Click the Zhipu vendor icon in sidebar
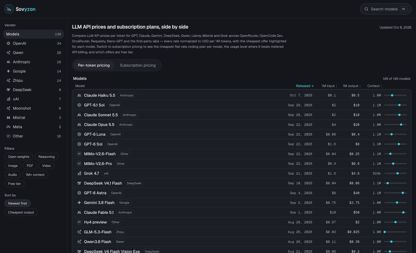The image size is (416, 253). pyautogui.click(x=8, y=80)
